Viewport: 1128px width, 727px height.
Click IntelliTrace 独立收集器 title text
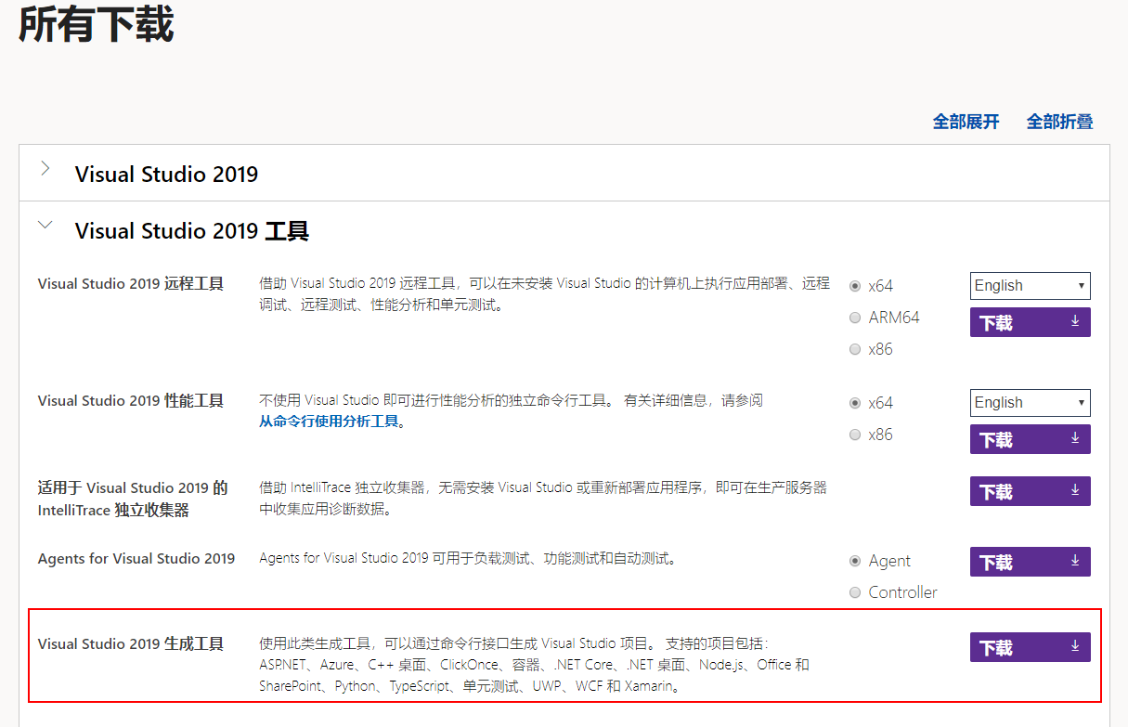click(133, 499)
